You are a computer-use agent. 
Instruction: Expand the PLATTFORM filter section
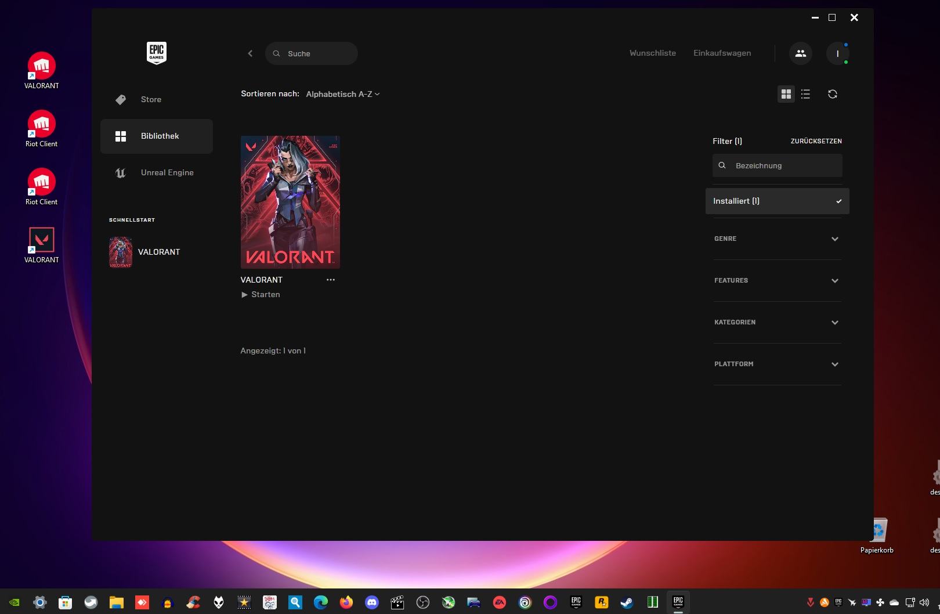(x=778, y=364)
